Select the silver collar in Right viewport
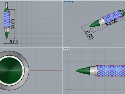The width and height of the screenshot is (125, 94). click(93, 71)
